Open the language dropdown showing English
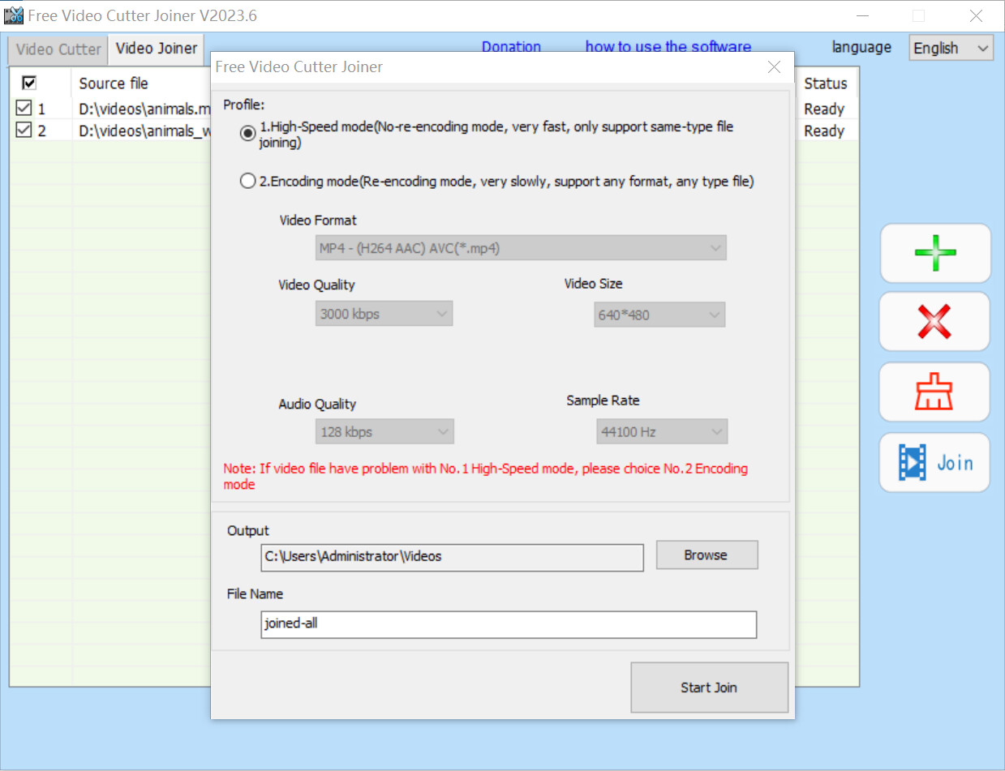 [951, 49]
